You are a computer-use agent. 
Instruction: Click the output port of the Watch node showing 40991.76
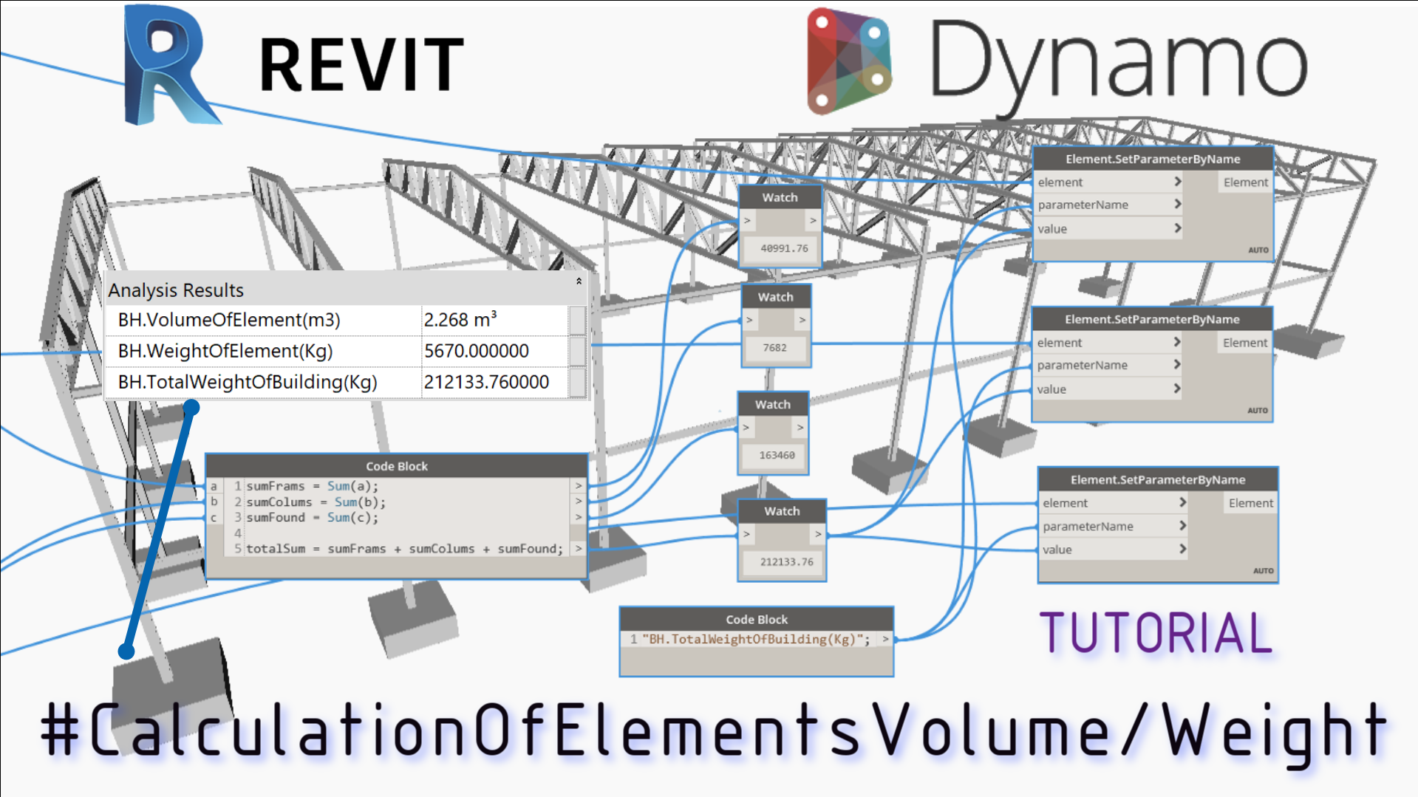813,221
